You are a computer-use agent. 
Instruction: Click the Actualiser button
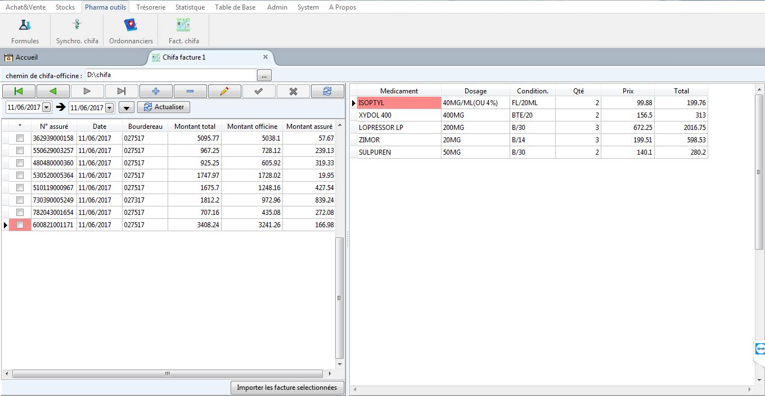(164, 107)
